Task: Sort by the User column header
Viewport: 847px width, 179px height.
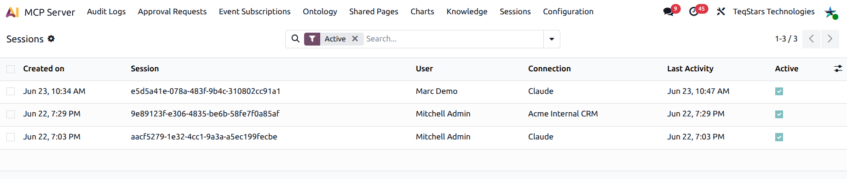Action: pos(424,69)
